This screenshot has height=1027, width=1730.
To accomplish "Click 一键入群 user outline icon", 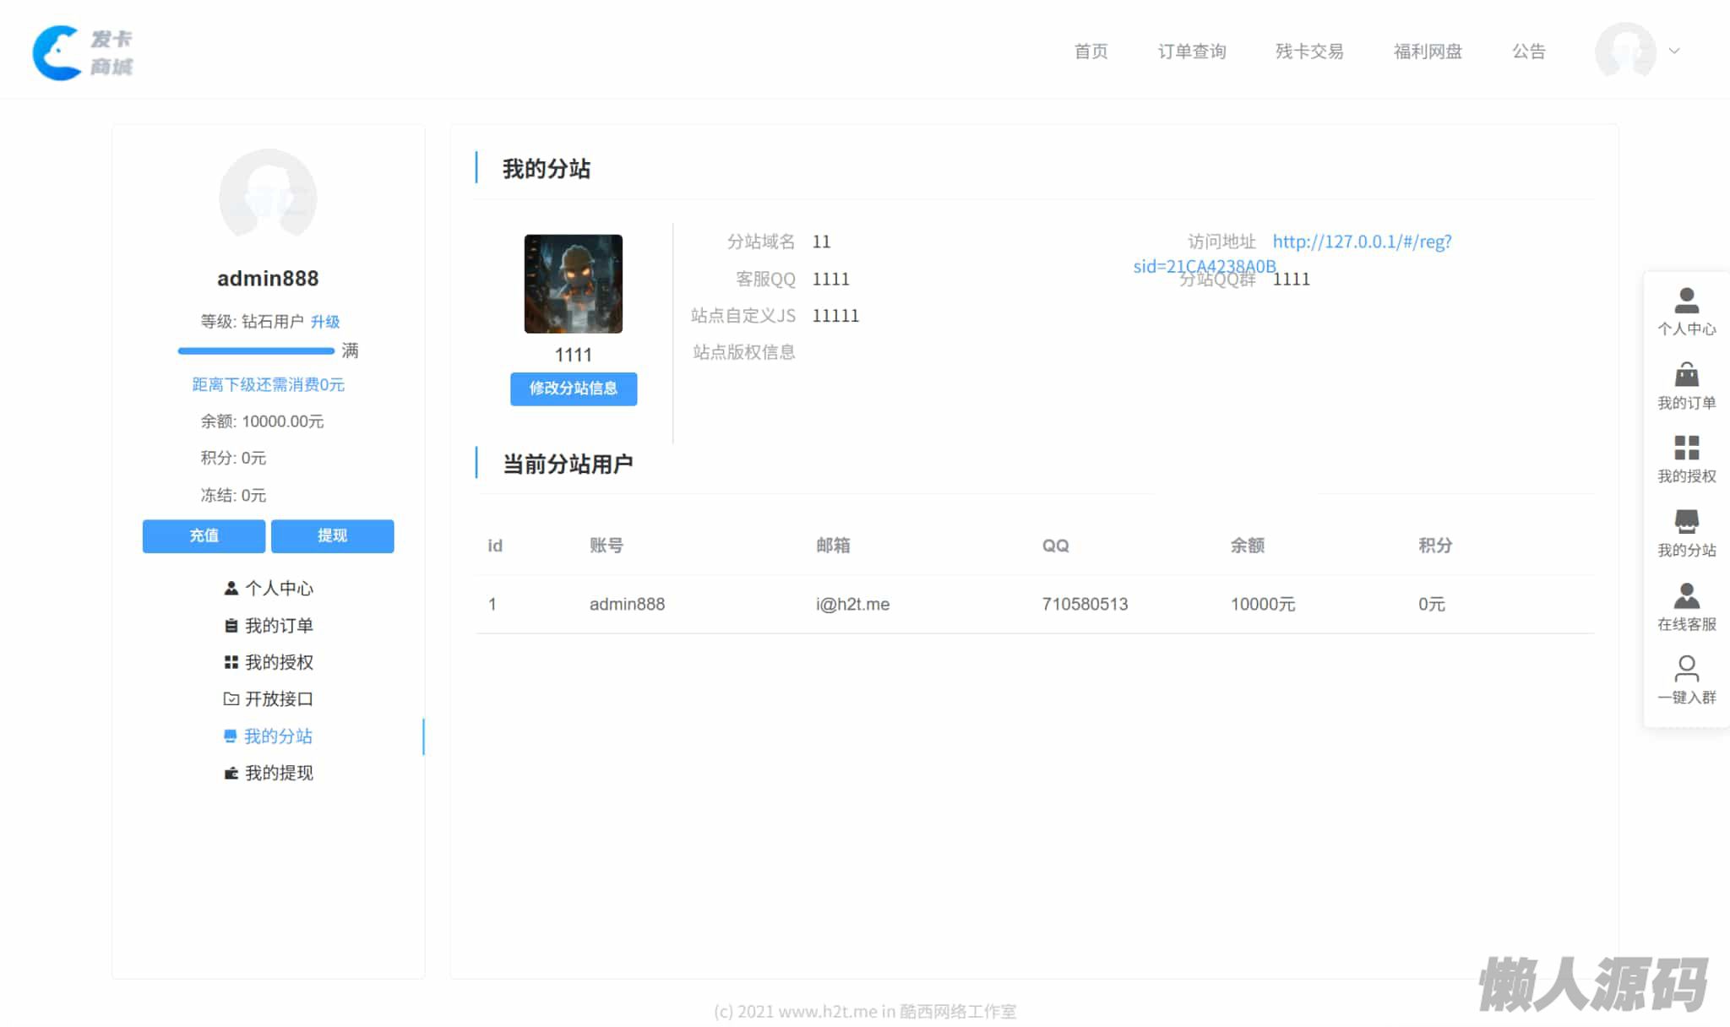I will click(1686, 669).
